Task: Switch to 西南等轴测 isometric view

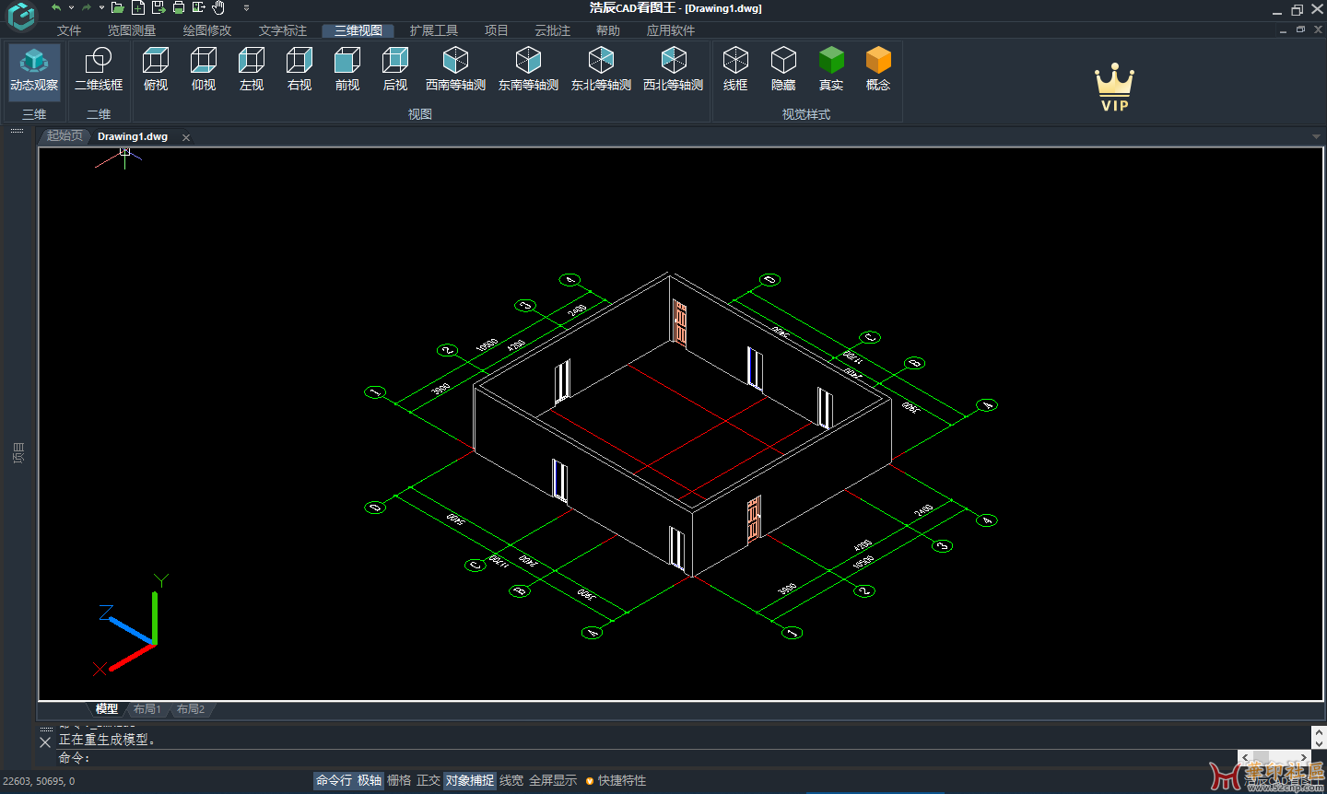Action: 455,71
